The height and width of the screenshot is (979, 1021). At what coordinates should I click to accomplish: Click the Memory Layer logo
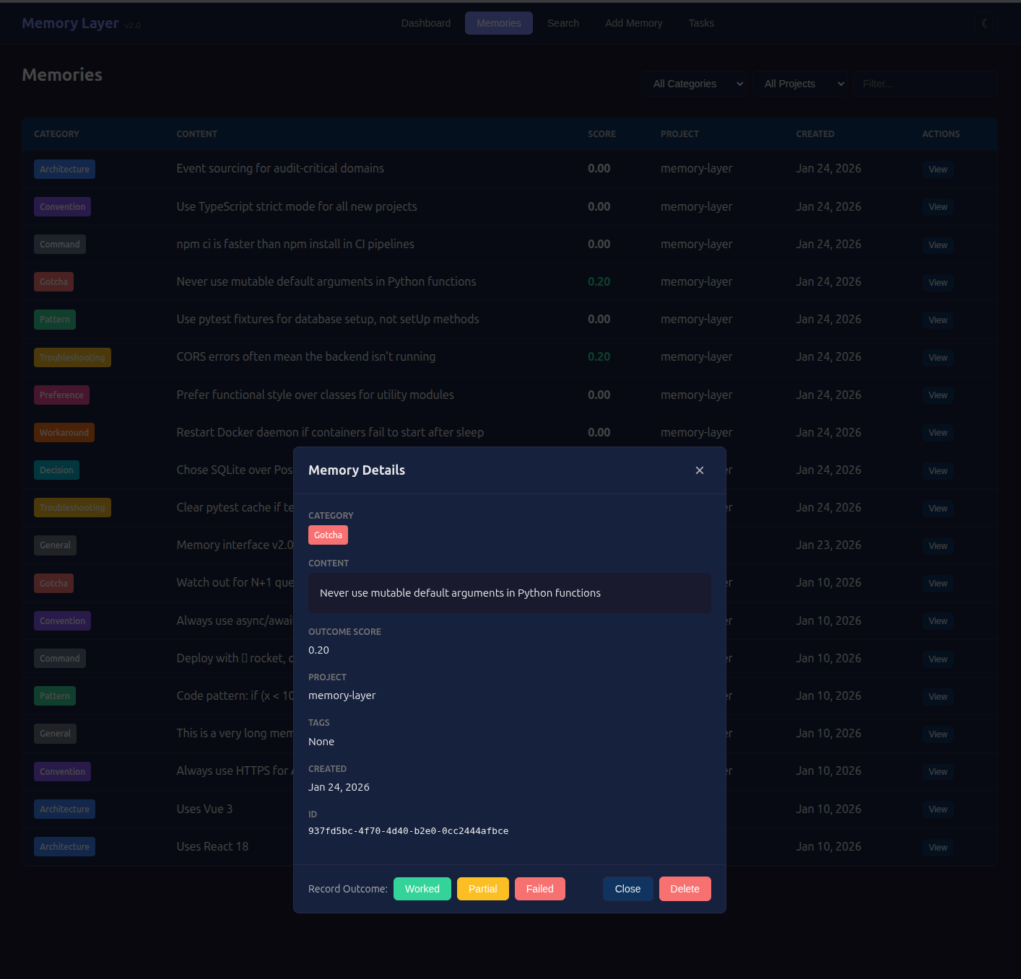point(70,23)
